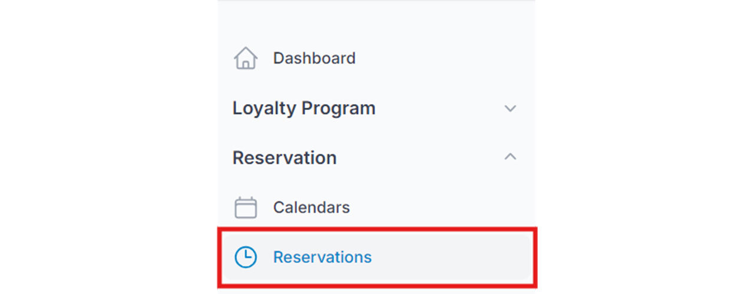754x294 pixels.
Task: Select the blue Reservations menu label
Action: pos(322,257)
